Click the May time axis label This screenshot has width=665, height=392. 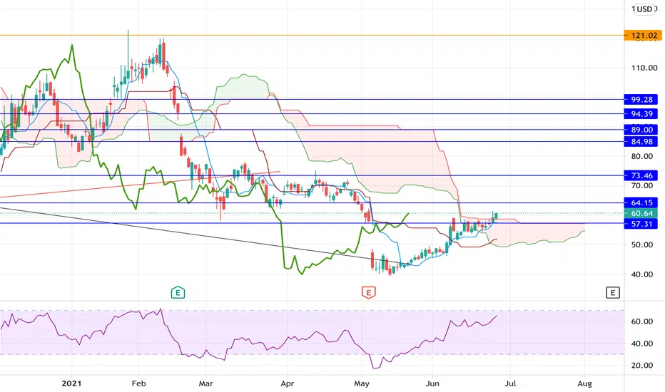click(x=361, y=383)
